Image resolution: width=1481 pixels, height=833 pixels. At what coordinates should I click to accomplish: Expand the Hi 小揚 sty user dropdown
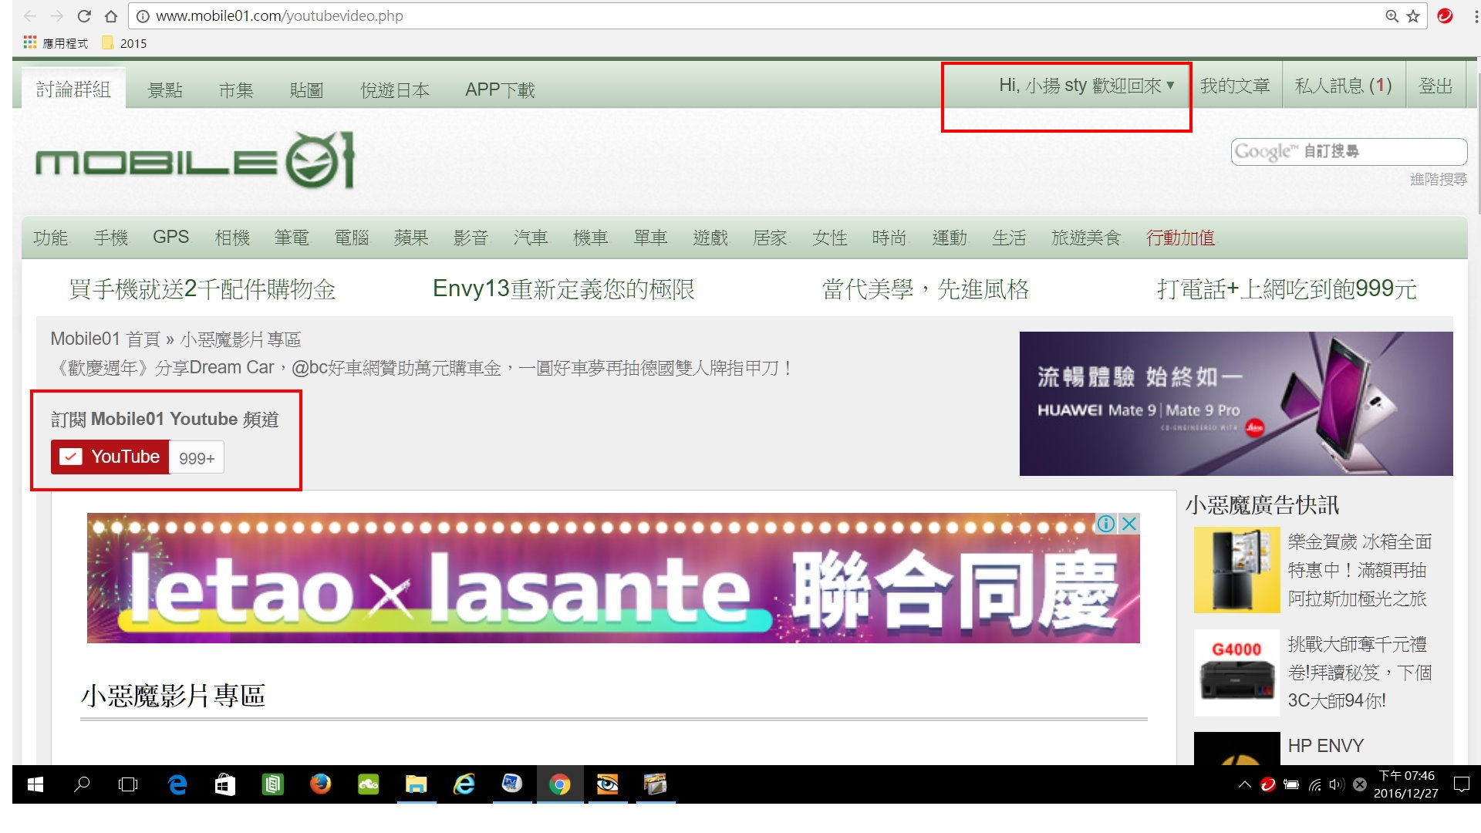[x=1086, y=86]
